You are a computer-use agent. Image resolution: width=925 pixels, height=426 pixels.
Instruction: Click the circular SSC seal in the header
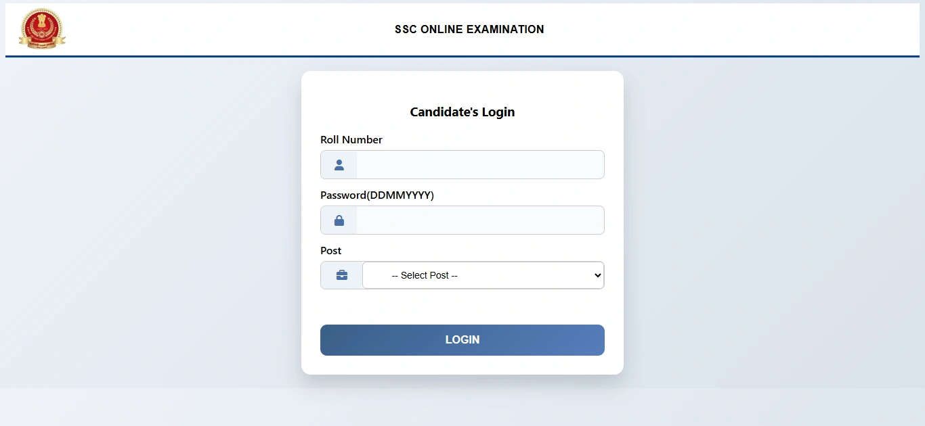(42, 29)
